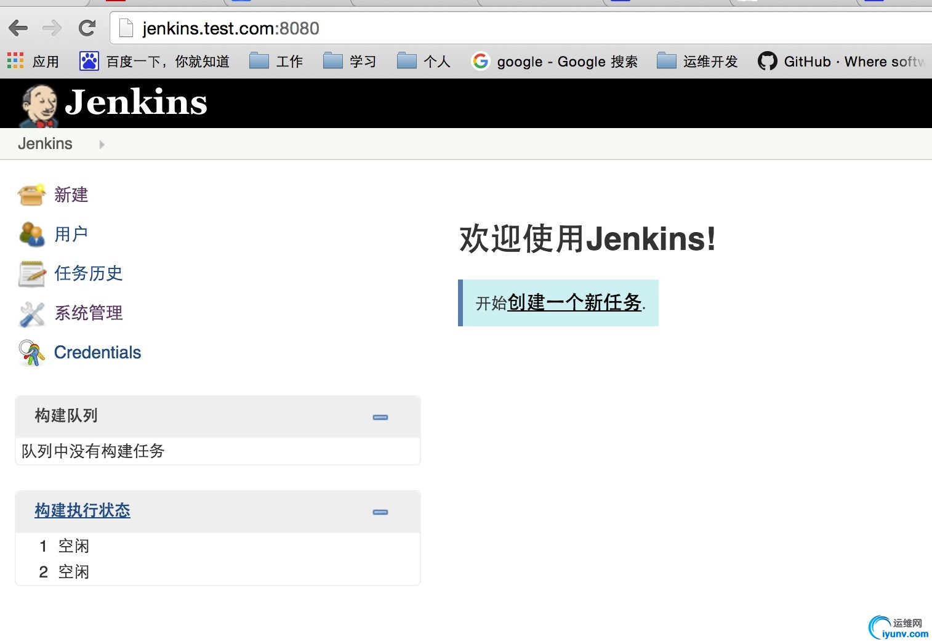This screenshot has height=644, width=932.
Task: Click the 创建一个新任务 link
Action: 574,302
